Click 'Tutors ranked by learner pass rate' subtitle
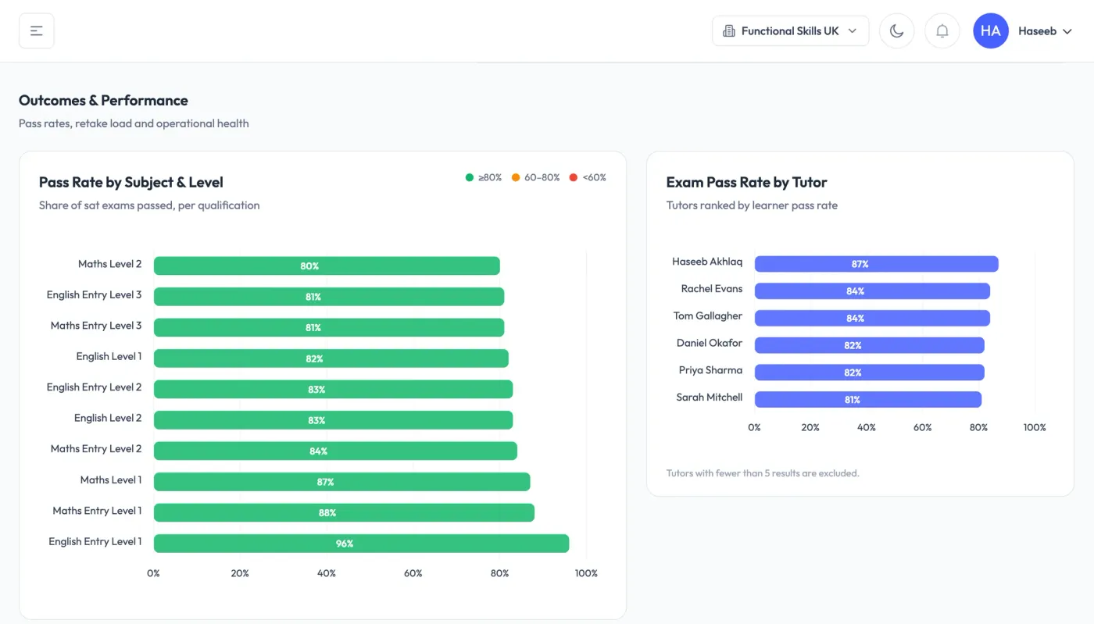1094x624 pixels. click(x=752, y=205)
